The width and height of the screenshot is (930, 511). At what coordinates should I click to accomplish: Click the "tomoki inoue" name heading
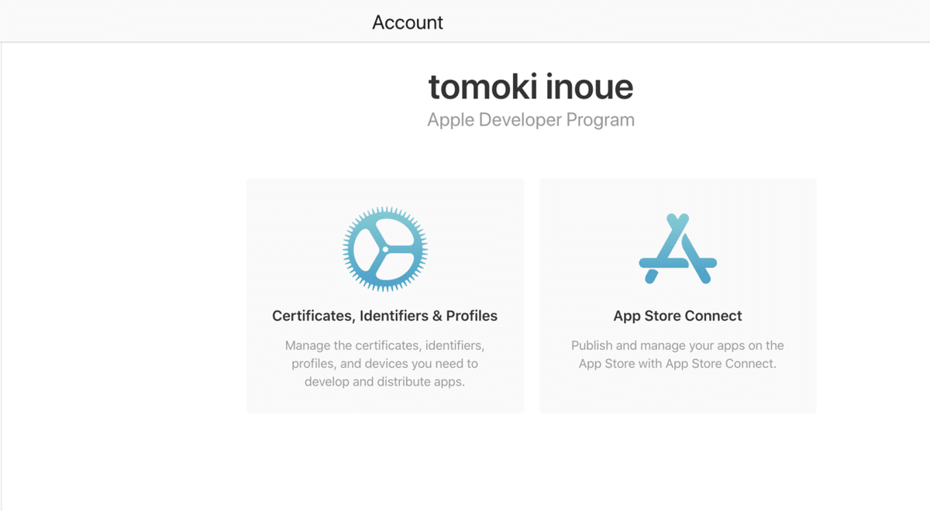pos(531,86)
